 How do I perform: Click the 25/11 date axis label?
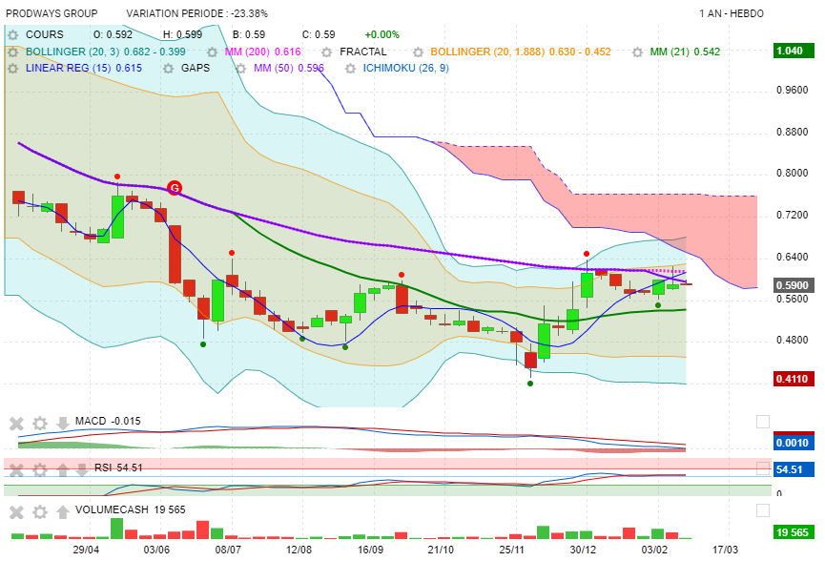(x=512, y=550)
